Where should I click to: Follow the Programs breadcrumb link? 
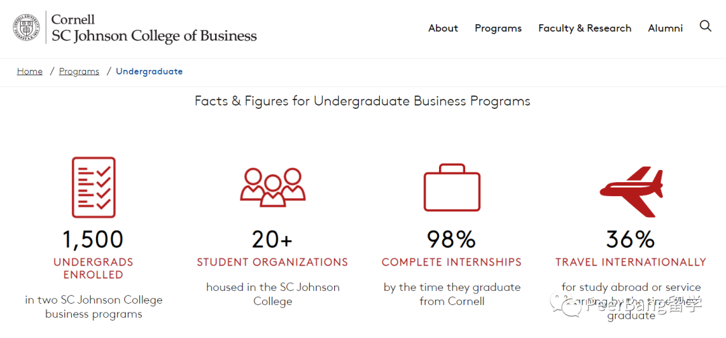click(x=79, y=71)
